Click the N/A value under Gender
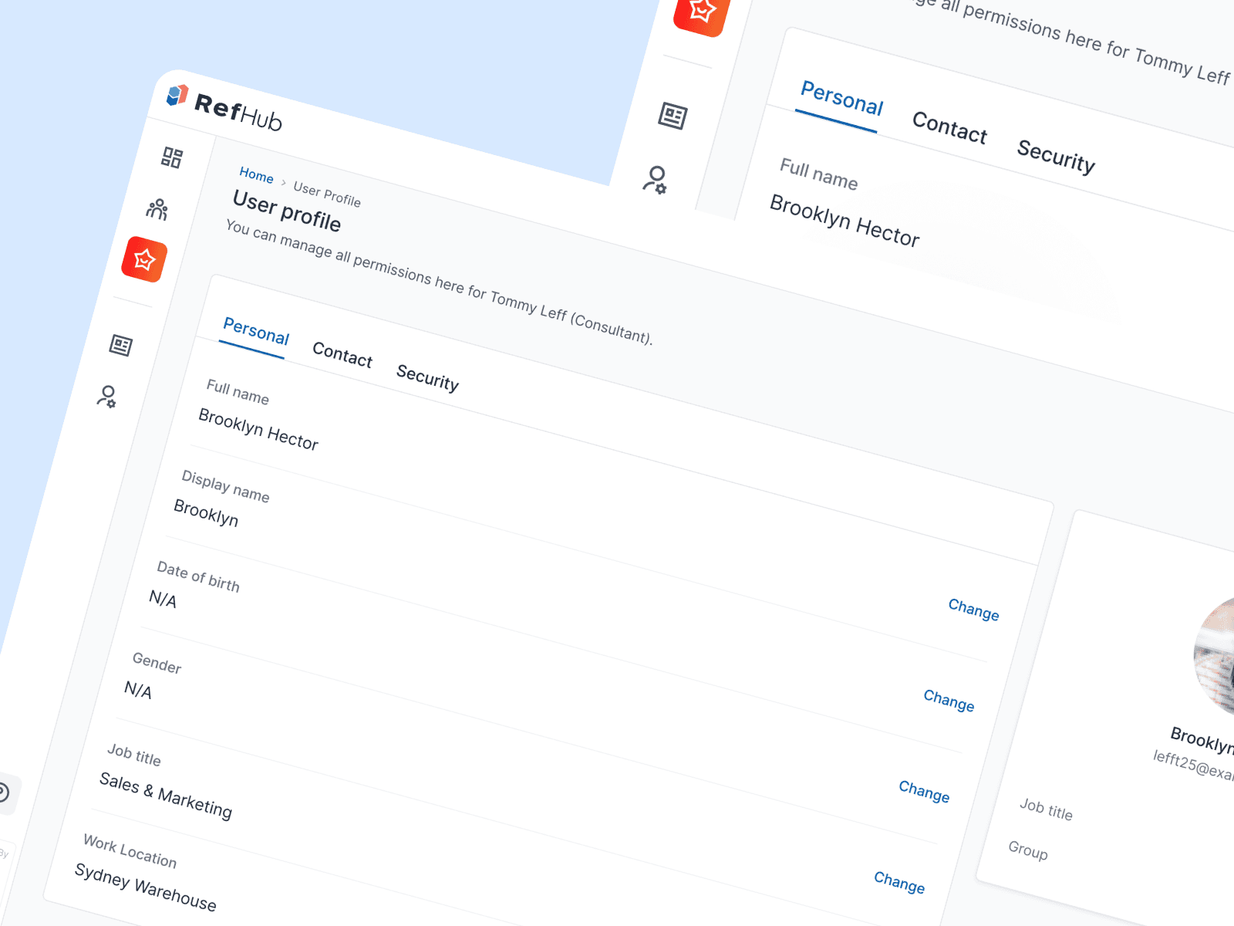Viewport: 1234px width, 926px height. tap(138, 690)
